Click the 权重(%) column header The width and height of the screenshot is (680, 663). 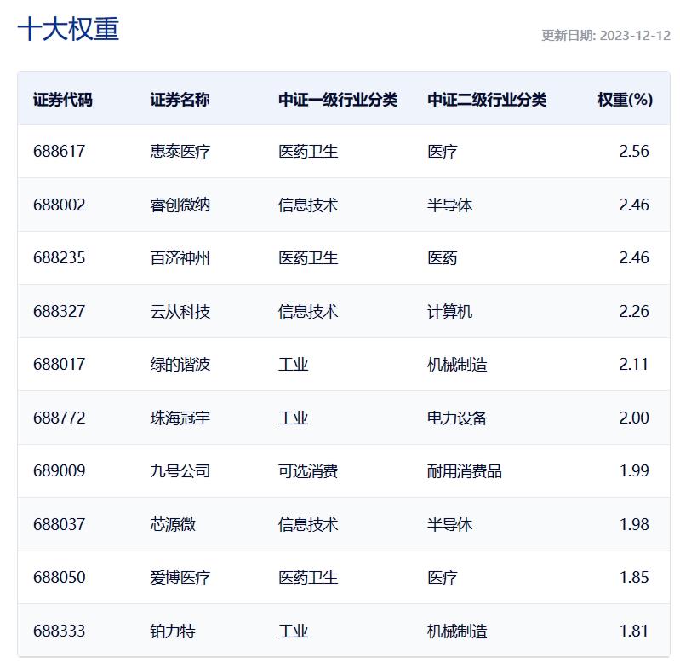click(x=625, y=100)
